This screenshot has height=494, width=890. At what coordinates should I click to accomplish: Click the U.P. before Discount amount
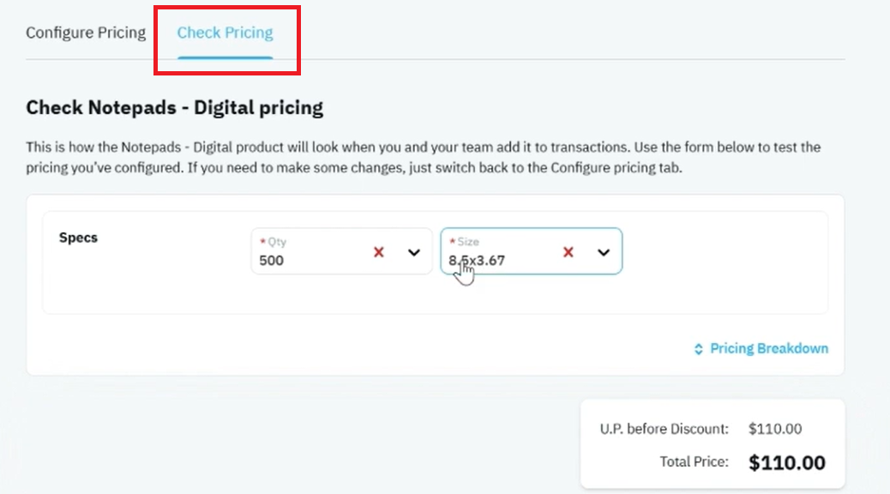775,429
